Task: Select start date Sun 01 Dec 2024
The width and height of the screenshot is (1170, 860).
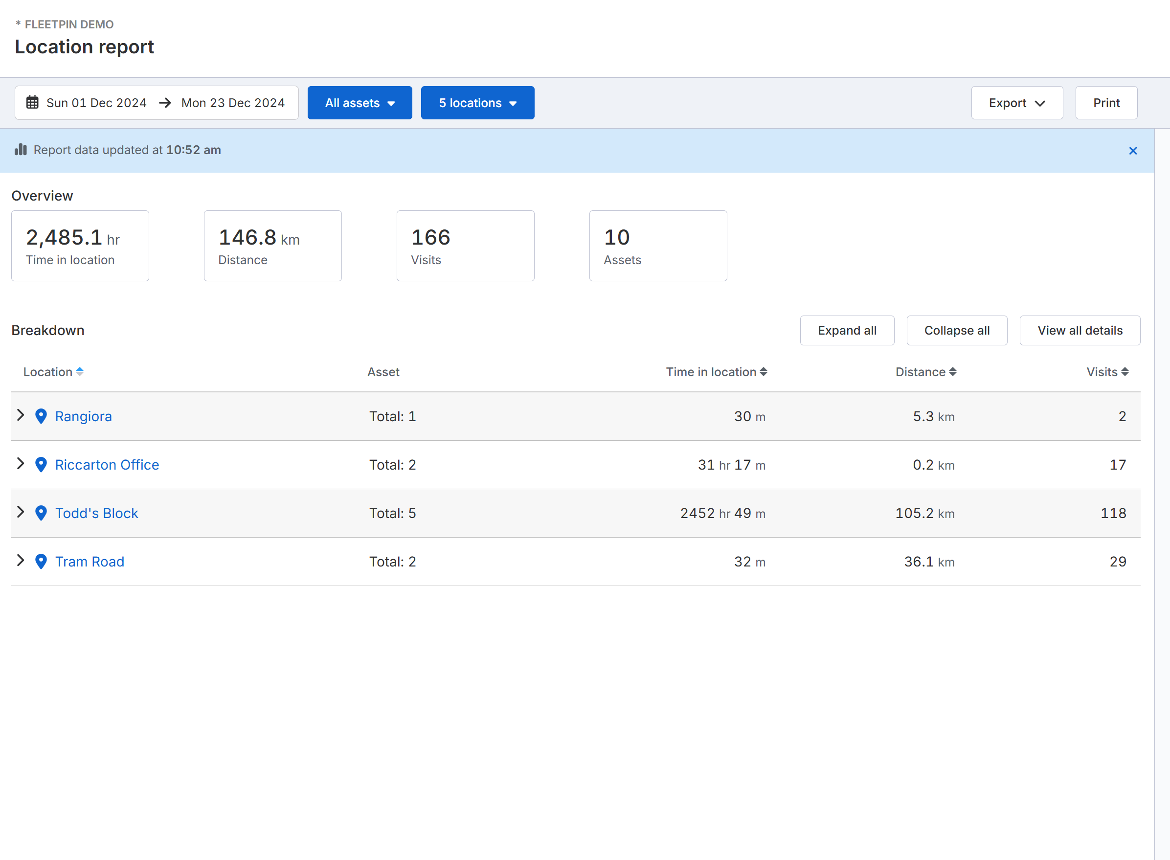Action: click(96, 103)
